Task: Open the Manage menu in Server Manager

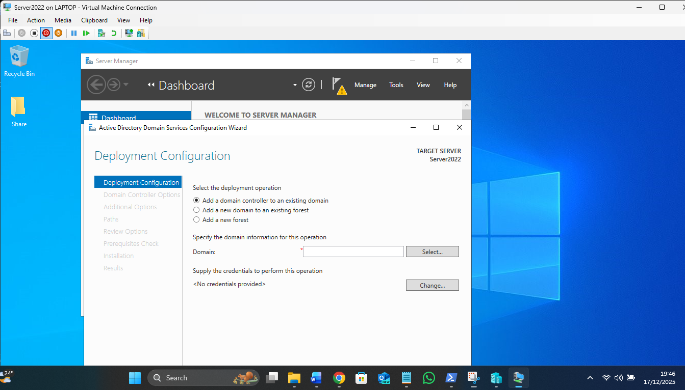Action: [365, 85]
